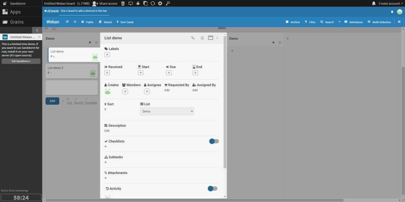Click the card details vertical scrollbar

[225, 102]
